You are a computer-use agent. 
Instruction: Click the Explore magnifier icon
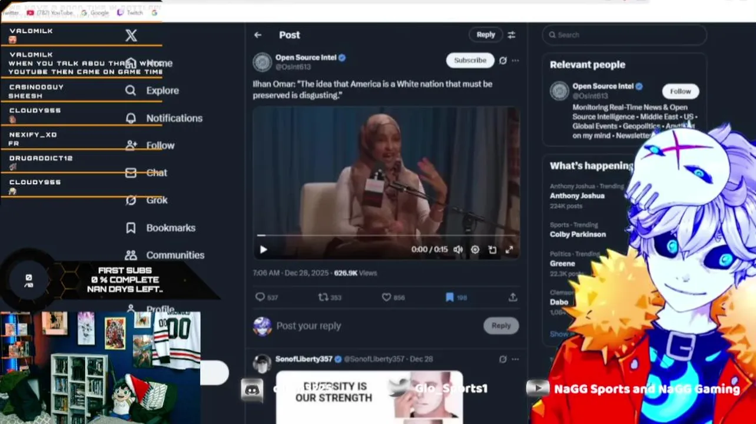click(131, 91)
